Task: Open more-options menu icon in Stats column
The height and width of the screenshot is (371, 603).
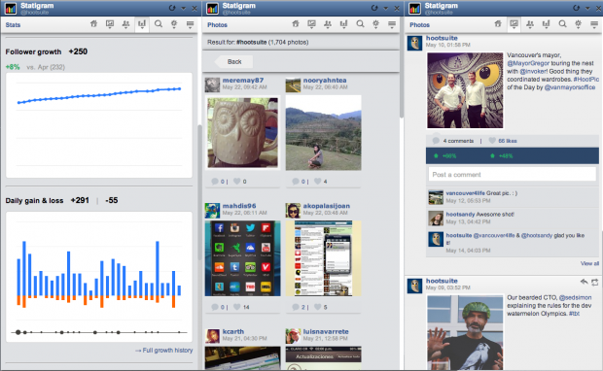Action: pyautogui.click(x=190, y=24)
